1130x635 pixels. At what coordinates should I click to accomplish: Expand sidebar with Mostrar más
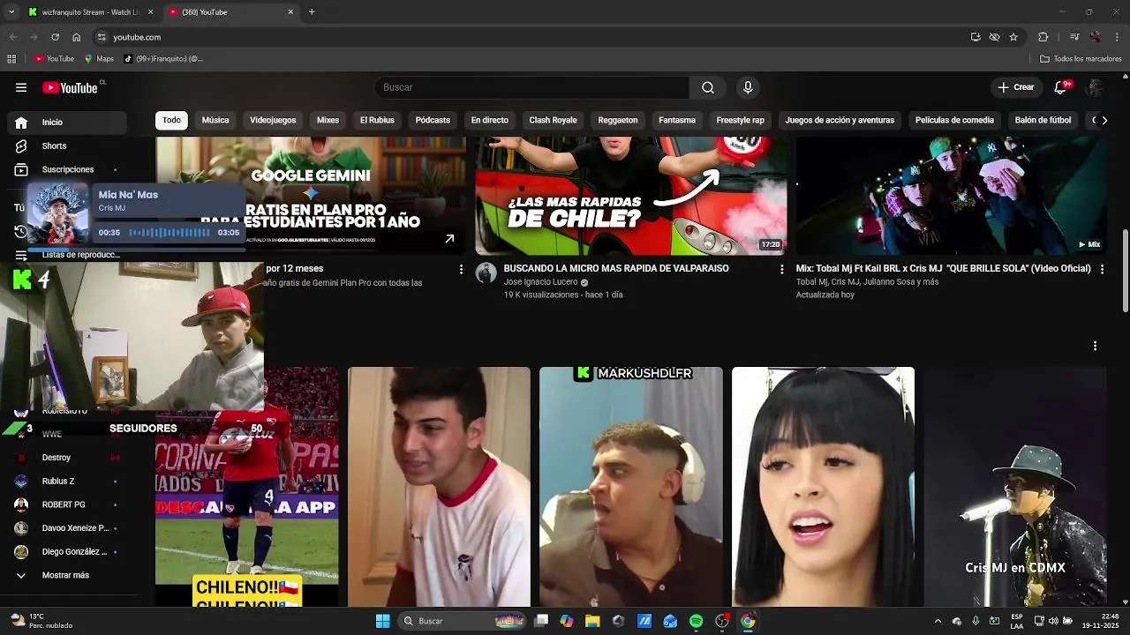click(x=65, y=575)
